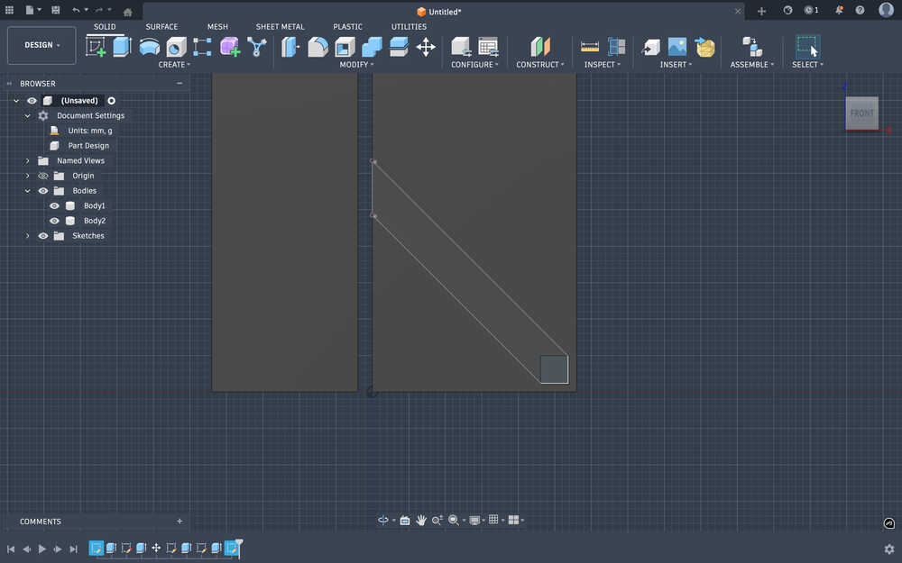The width and height of the screenshot is (902, 563).
Task: Select the Move/Copy tool in toolbar
Action: 426,47
